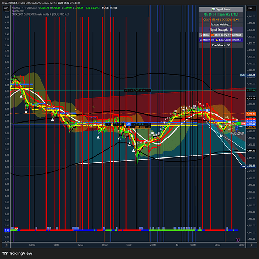Image resolution: width=259 pixels, height=259 pixels.
Task: Click the Low Confidence row
Action: click(221, 40)
